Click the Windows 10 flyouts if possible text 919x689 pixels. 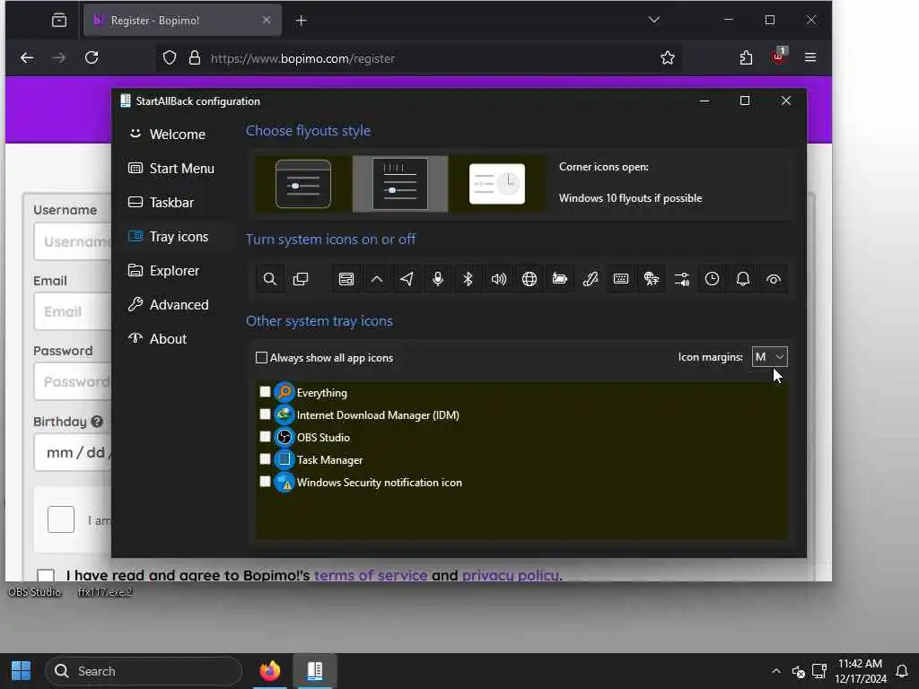coord(630,198)
